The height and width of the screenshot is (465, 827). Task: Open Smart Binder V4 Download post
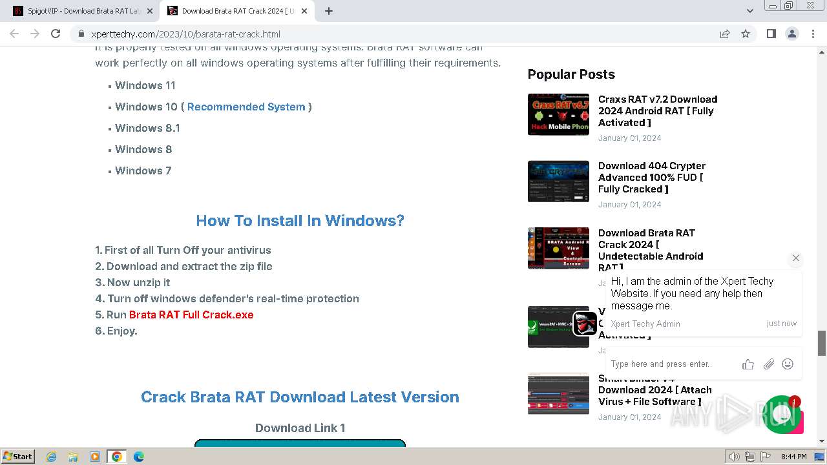[x=655, y=389]
